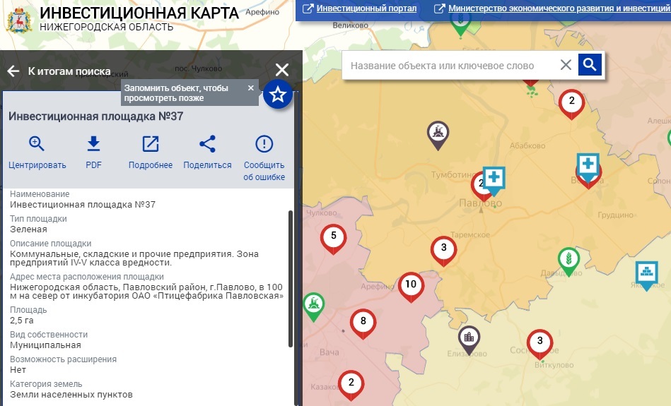Click the 'Зеленая' site type value
The height and width of the screenshot is (406, 671).
coord(29,229)
